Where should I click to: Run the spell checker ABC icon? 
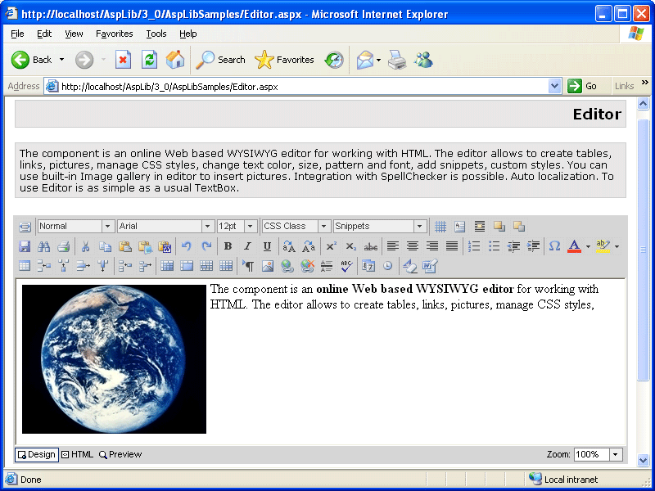click(x=346, y=266)
